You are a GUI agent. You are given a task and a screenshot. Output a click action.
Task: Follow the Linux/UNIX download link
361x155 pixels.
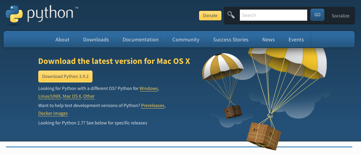[x=50, y=96]
